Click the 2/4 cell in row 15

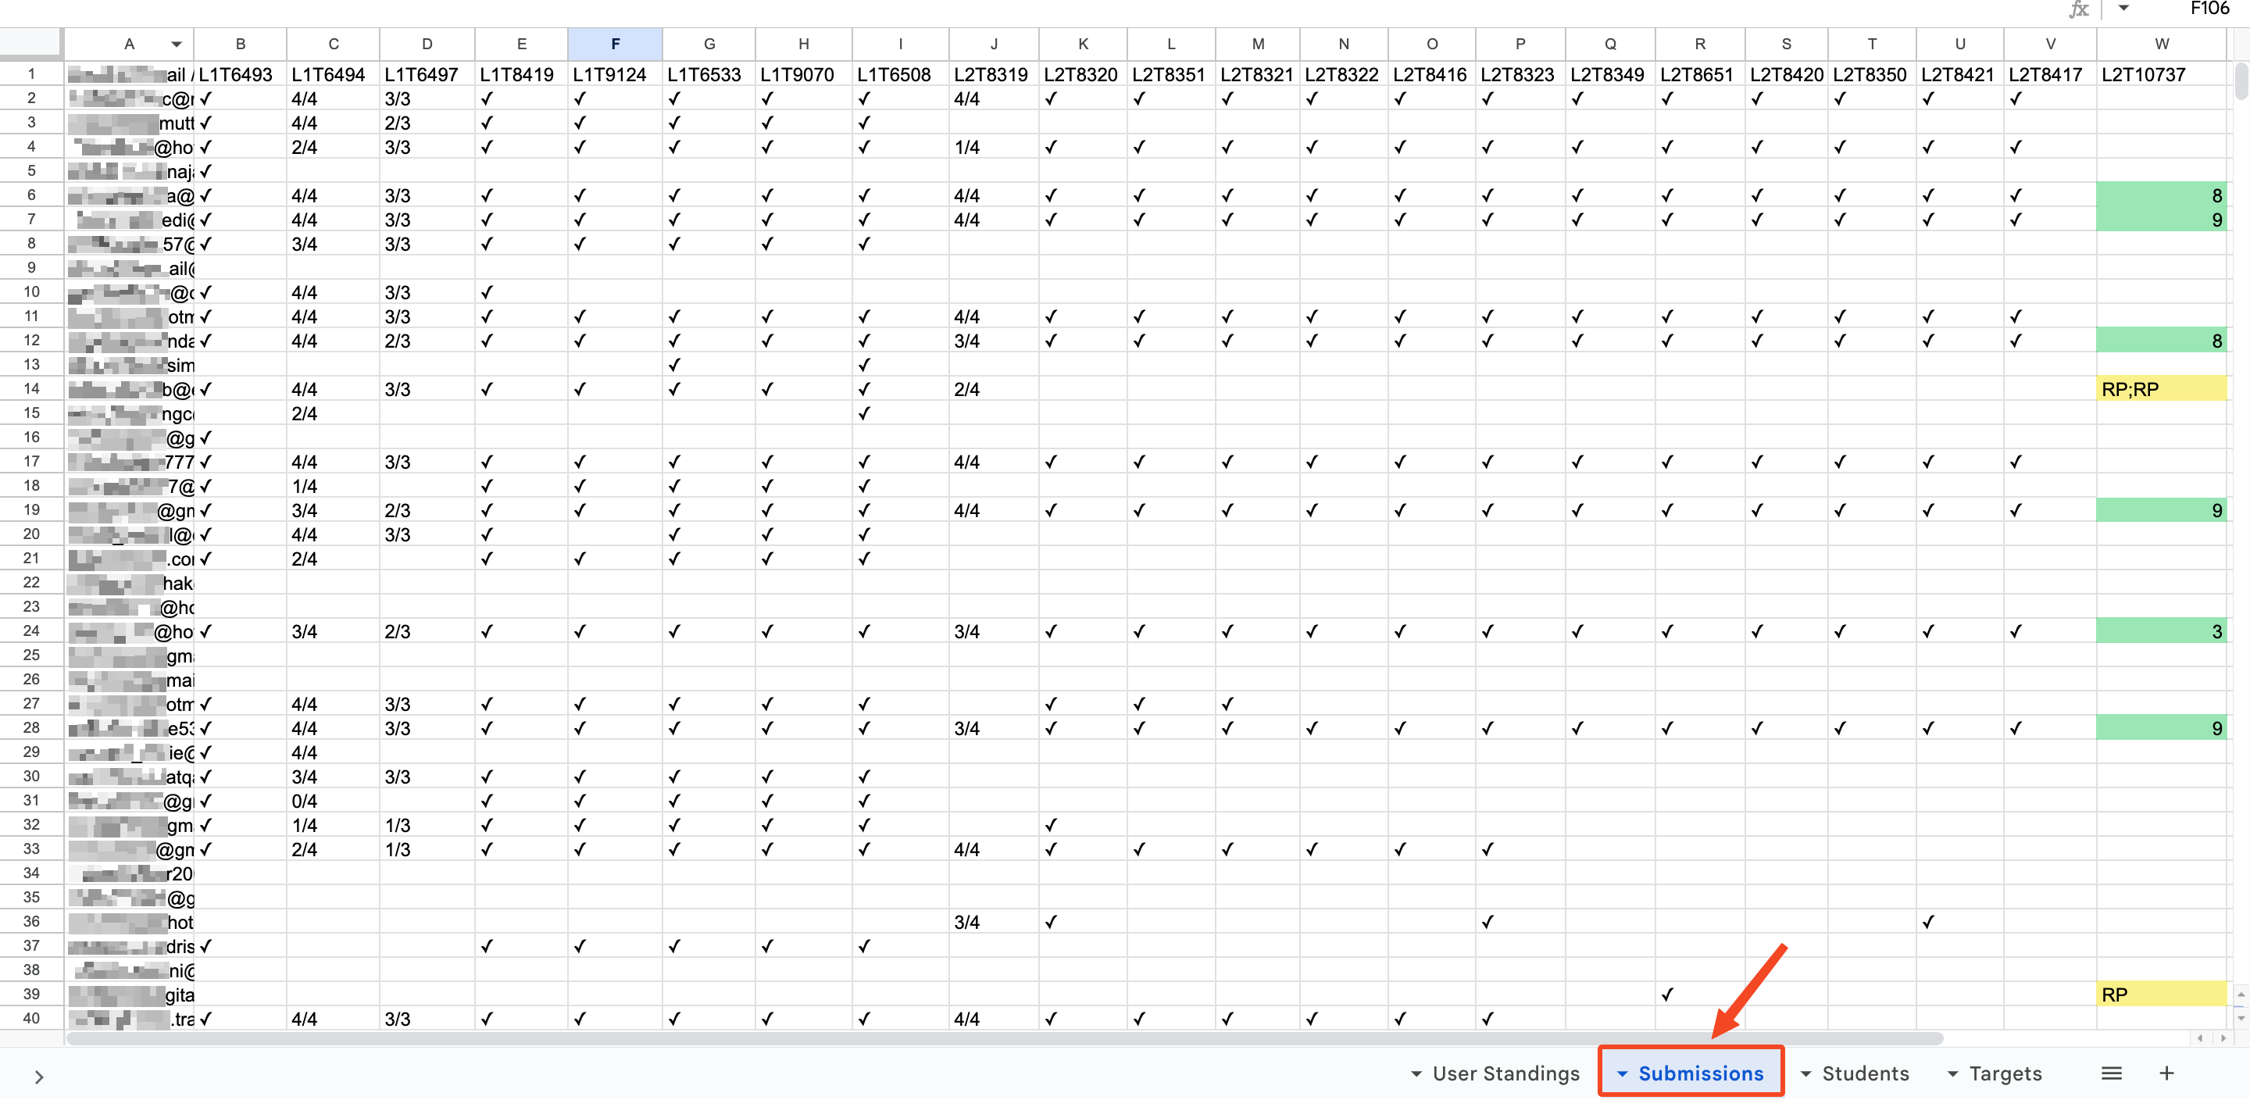click(333, 413)
